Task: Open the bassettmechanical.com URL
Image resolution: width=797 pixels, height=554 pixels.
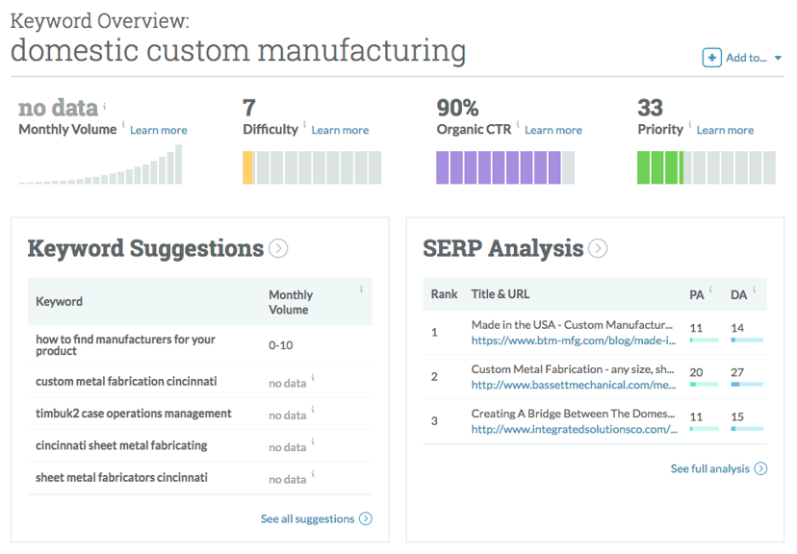Action: pos(574,385)
